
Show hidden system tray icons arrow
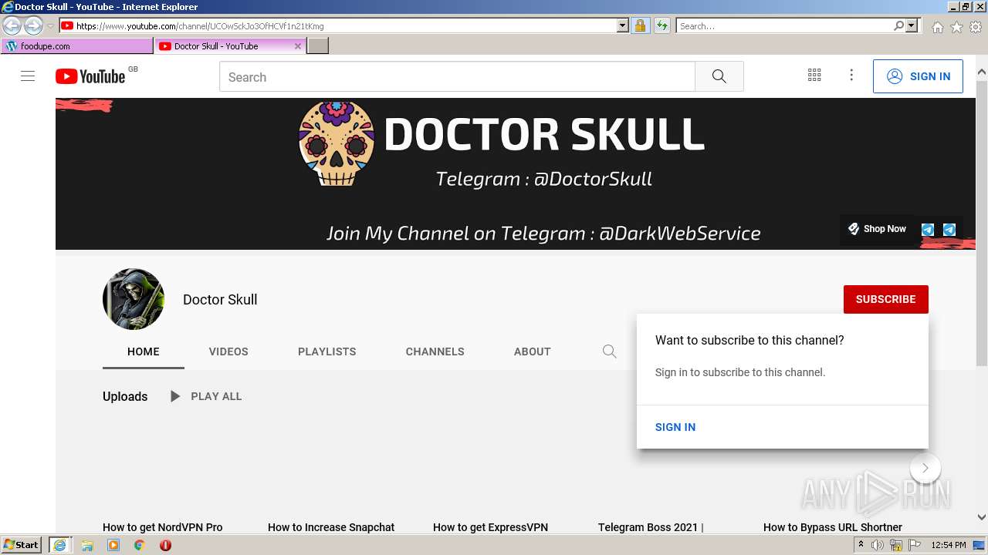click(x=861, y=545)
